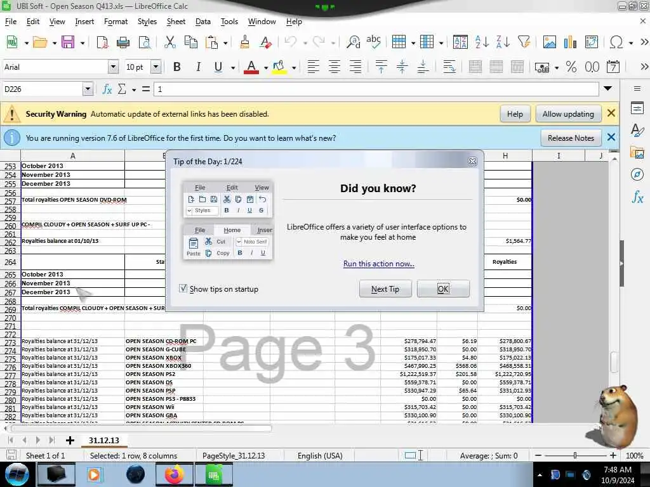Image resolution: width=650 pixels, height=487 pixels.
Task: Click the Insert Chart icon
Action: click(571, 42)
